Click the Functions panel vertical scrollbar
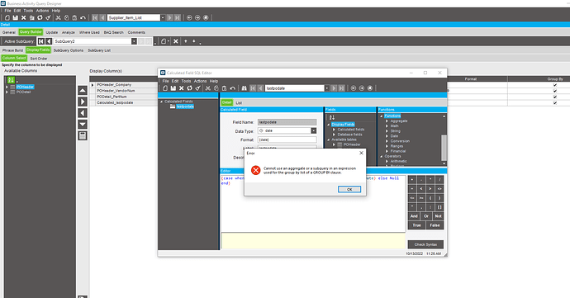This screenshot has width=570, height=298. coord(444,140)
